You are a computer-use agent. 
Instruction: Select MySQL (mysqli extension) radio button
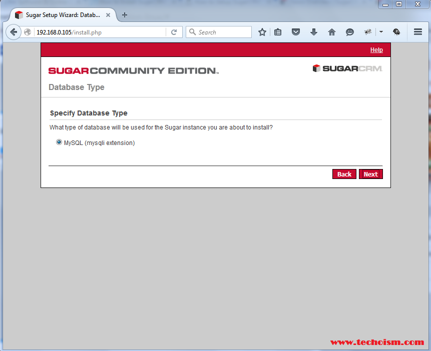click(x=59, y=142)
